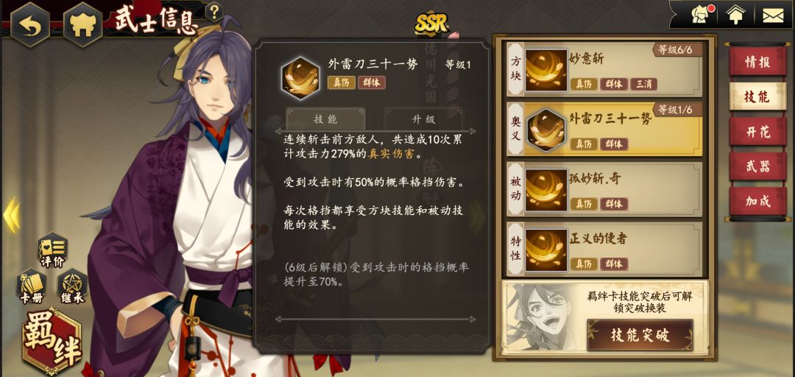Tap the back arrow icon

(x=30, y=25)
